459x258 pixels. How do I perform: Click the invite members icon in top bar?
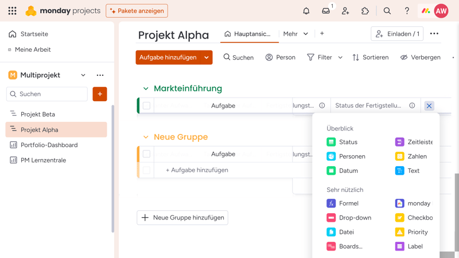click(x=345, y=11)
